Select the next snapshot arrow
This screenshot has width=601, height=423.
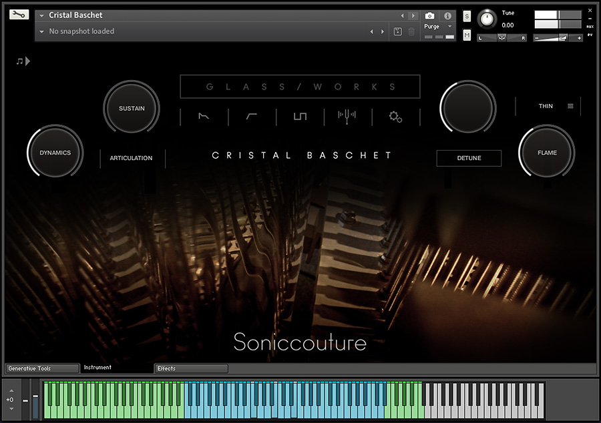click(x=383, y=31)
